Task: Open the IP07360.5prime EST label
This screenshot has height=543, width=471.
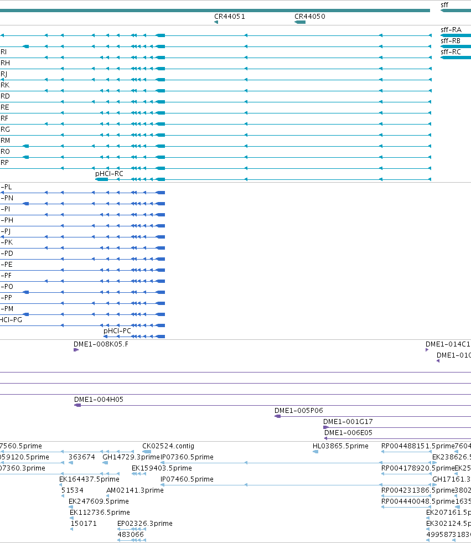Action: (x=187, y=457)
